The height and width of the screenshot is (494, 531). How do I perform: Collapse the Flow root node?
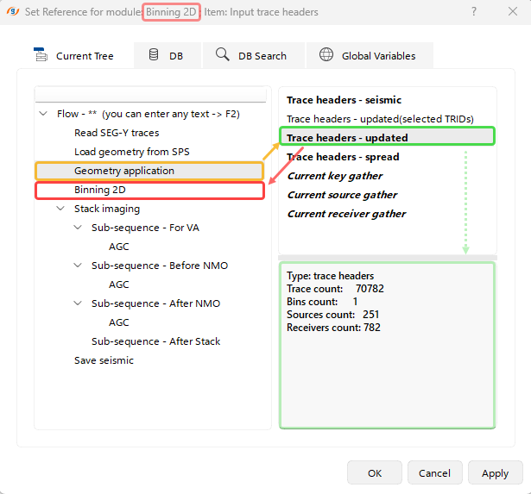click(43, 114)
